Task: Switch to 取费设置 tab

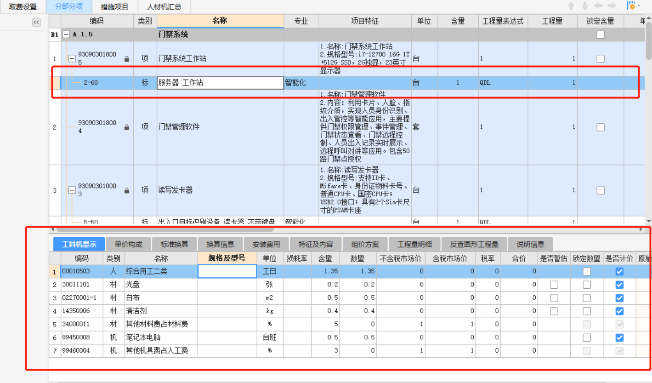Action: point(23,7)
